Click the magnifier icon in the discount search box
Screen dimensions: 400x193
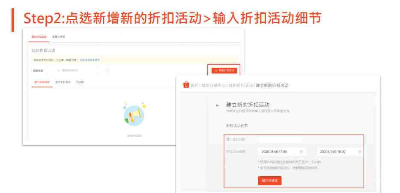coord(58,70)
